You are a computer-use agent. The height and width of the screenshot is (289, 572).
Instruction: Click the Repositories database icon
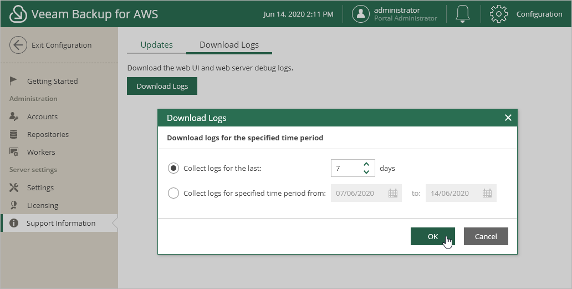[x=13, y=134]
